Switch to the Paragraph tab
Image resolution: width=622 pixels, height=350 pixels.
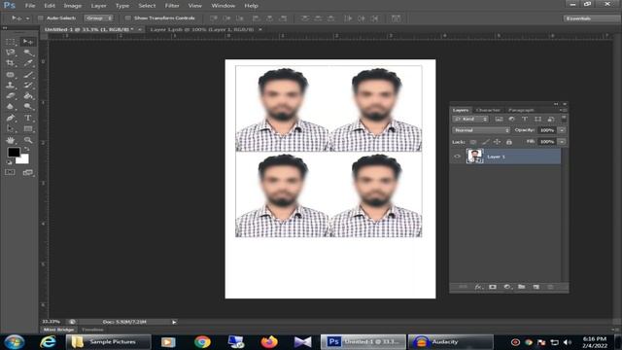[x=521, y=110]
